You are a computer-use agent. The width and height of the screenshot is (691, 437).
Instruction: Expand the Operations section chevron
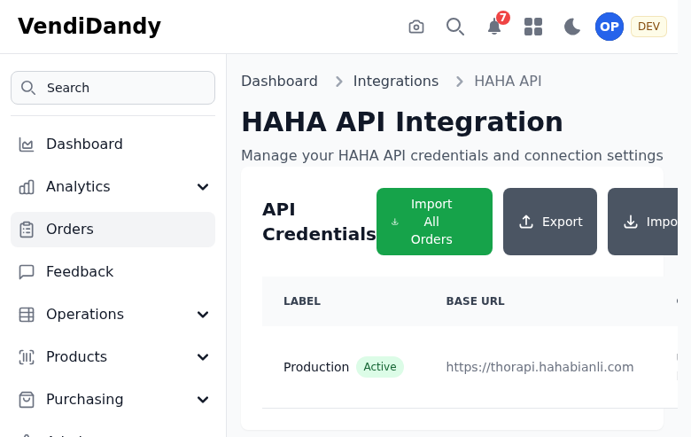(x=203, y=315)
